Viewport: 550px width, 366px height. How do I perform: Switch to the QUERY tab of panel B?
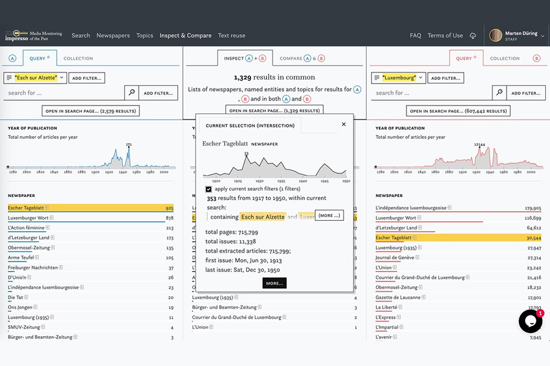(x=466, y=58)
